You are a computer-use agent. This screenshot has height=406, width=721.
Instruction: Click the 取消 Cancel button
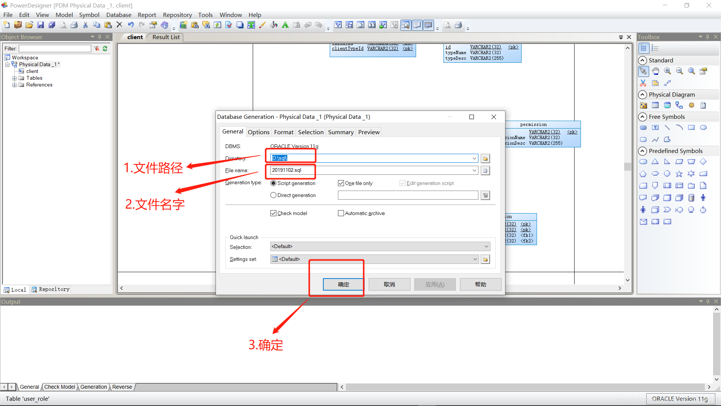389,285
